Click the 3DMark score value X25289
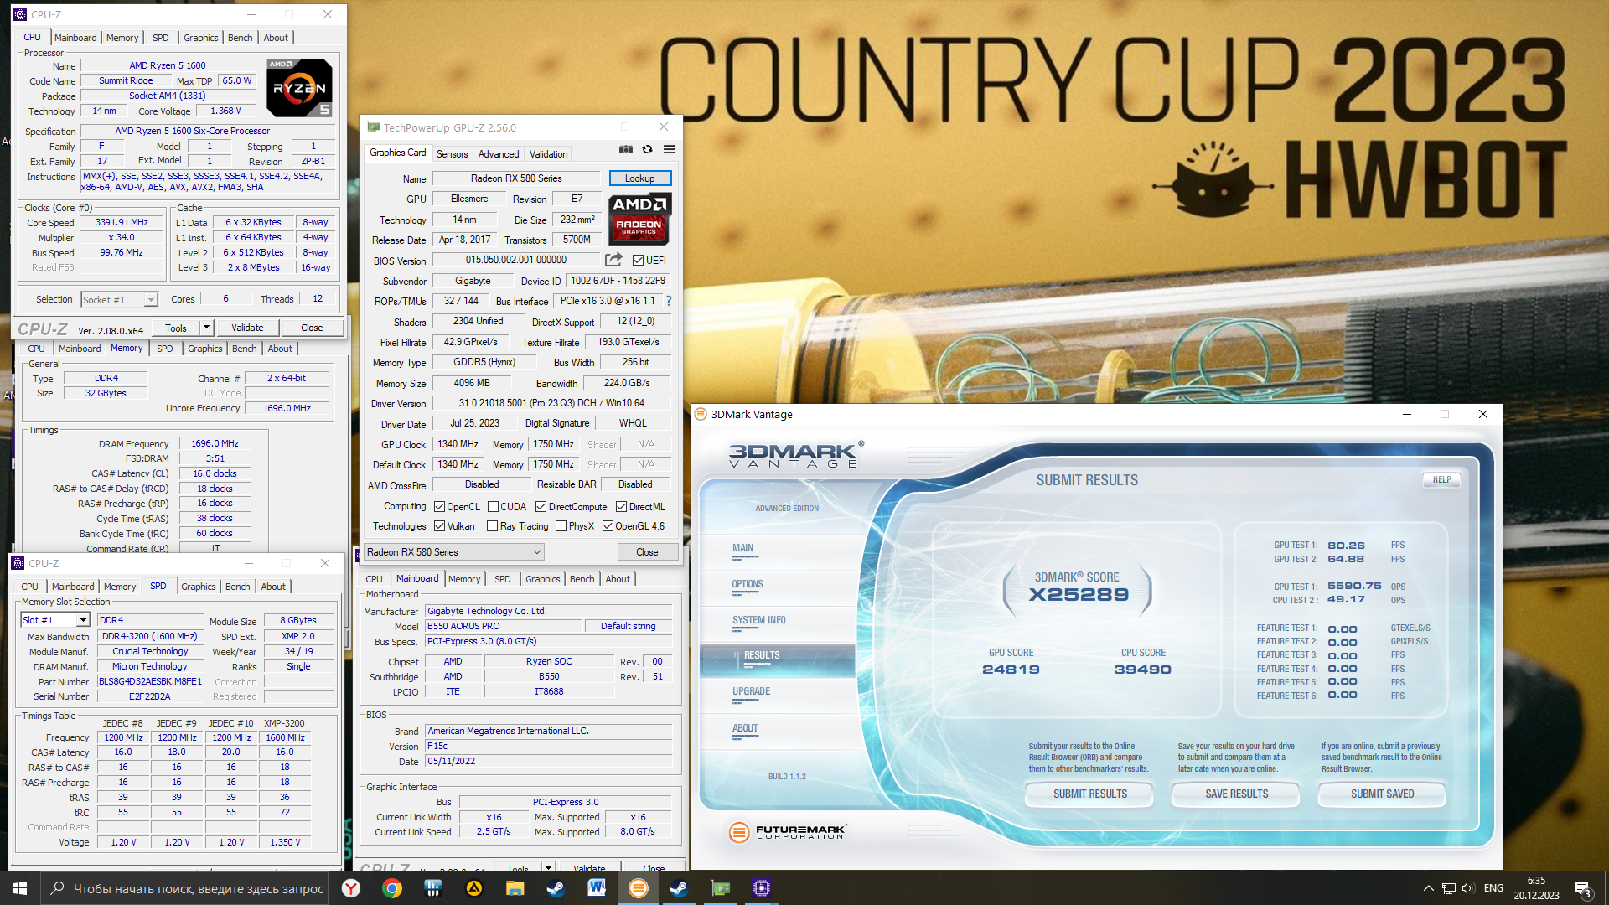 click(x=1079, y=595)
